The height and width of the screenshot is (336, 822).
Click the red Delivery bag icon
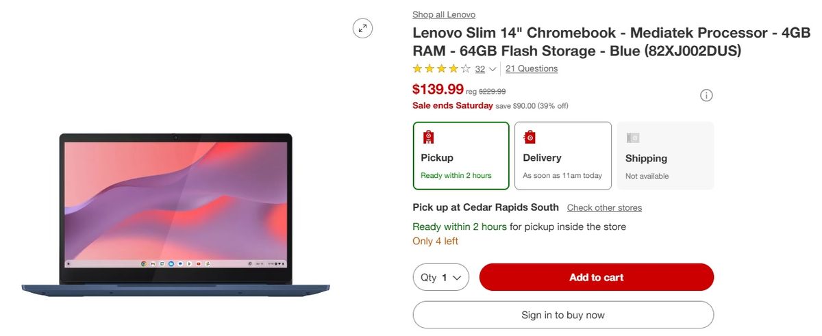pyautogui.click(x=530, y=137)
